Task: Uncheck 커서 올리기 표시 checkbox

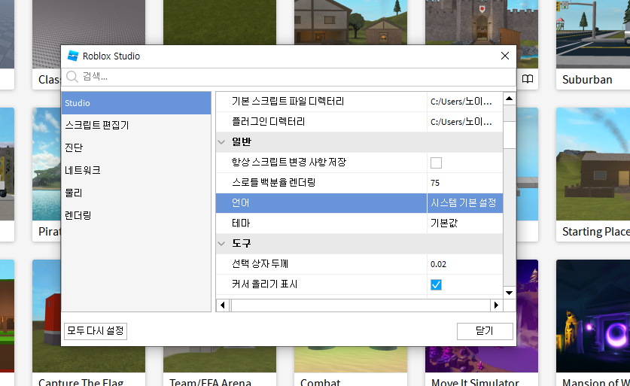Action: 436,284
